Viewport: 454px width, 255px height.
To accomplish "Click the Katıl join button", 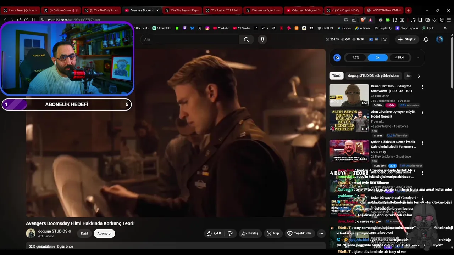I will click(x=84, y=233).
